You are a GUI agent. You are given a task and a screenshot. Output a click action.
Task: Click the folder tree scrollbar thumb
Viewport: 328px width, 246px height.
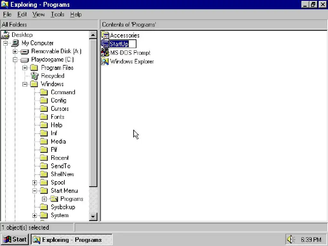pos(93,112)
